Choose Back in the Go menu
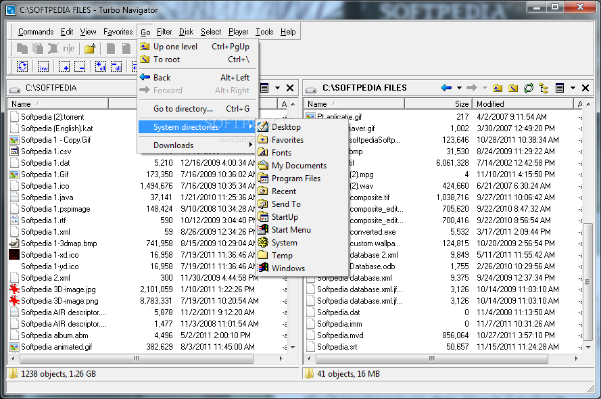The height and width of the screenshot is (399, 601). coord(198,77)
